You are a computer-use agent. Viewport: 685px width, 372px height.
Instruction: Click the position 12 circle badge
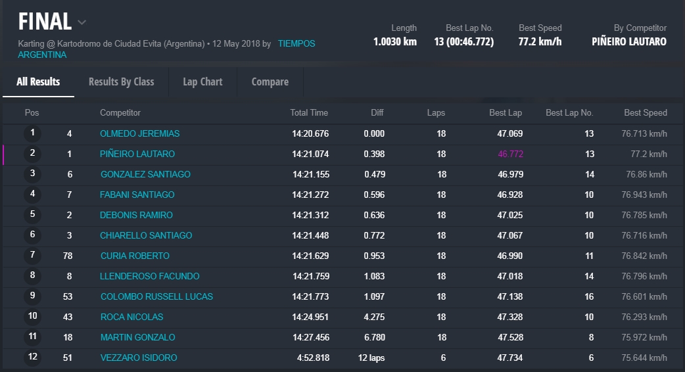tap(33, 358)
